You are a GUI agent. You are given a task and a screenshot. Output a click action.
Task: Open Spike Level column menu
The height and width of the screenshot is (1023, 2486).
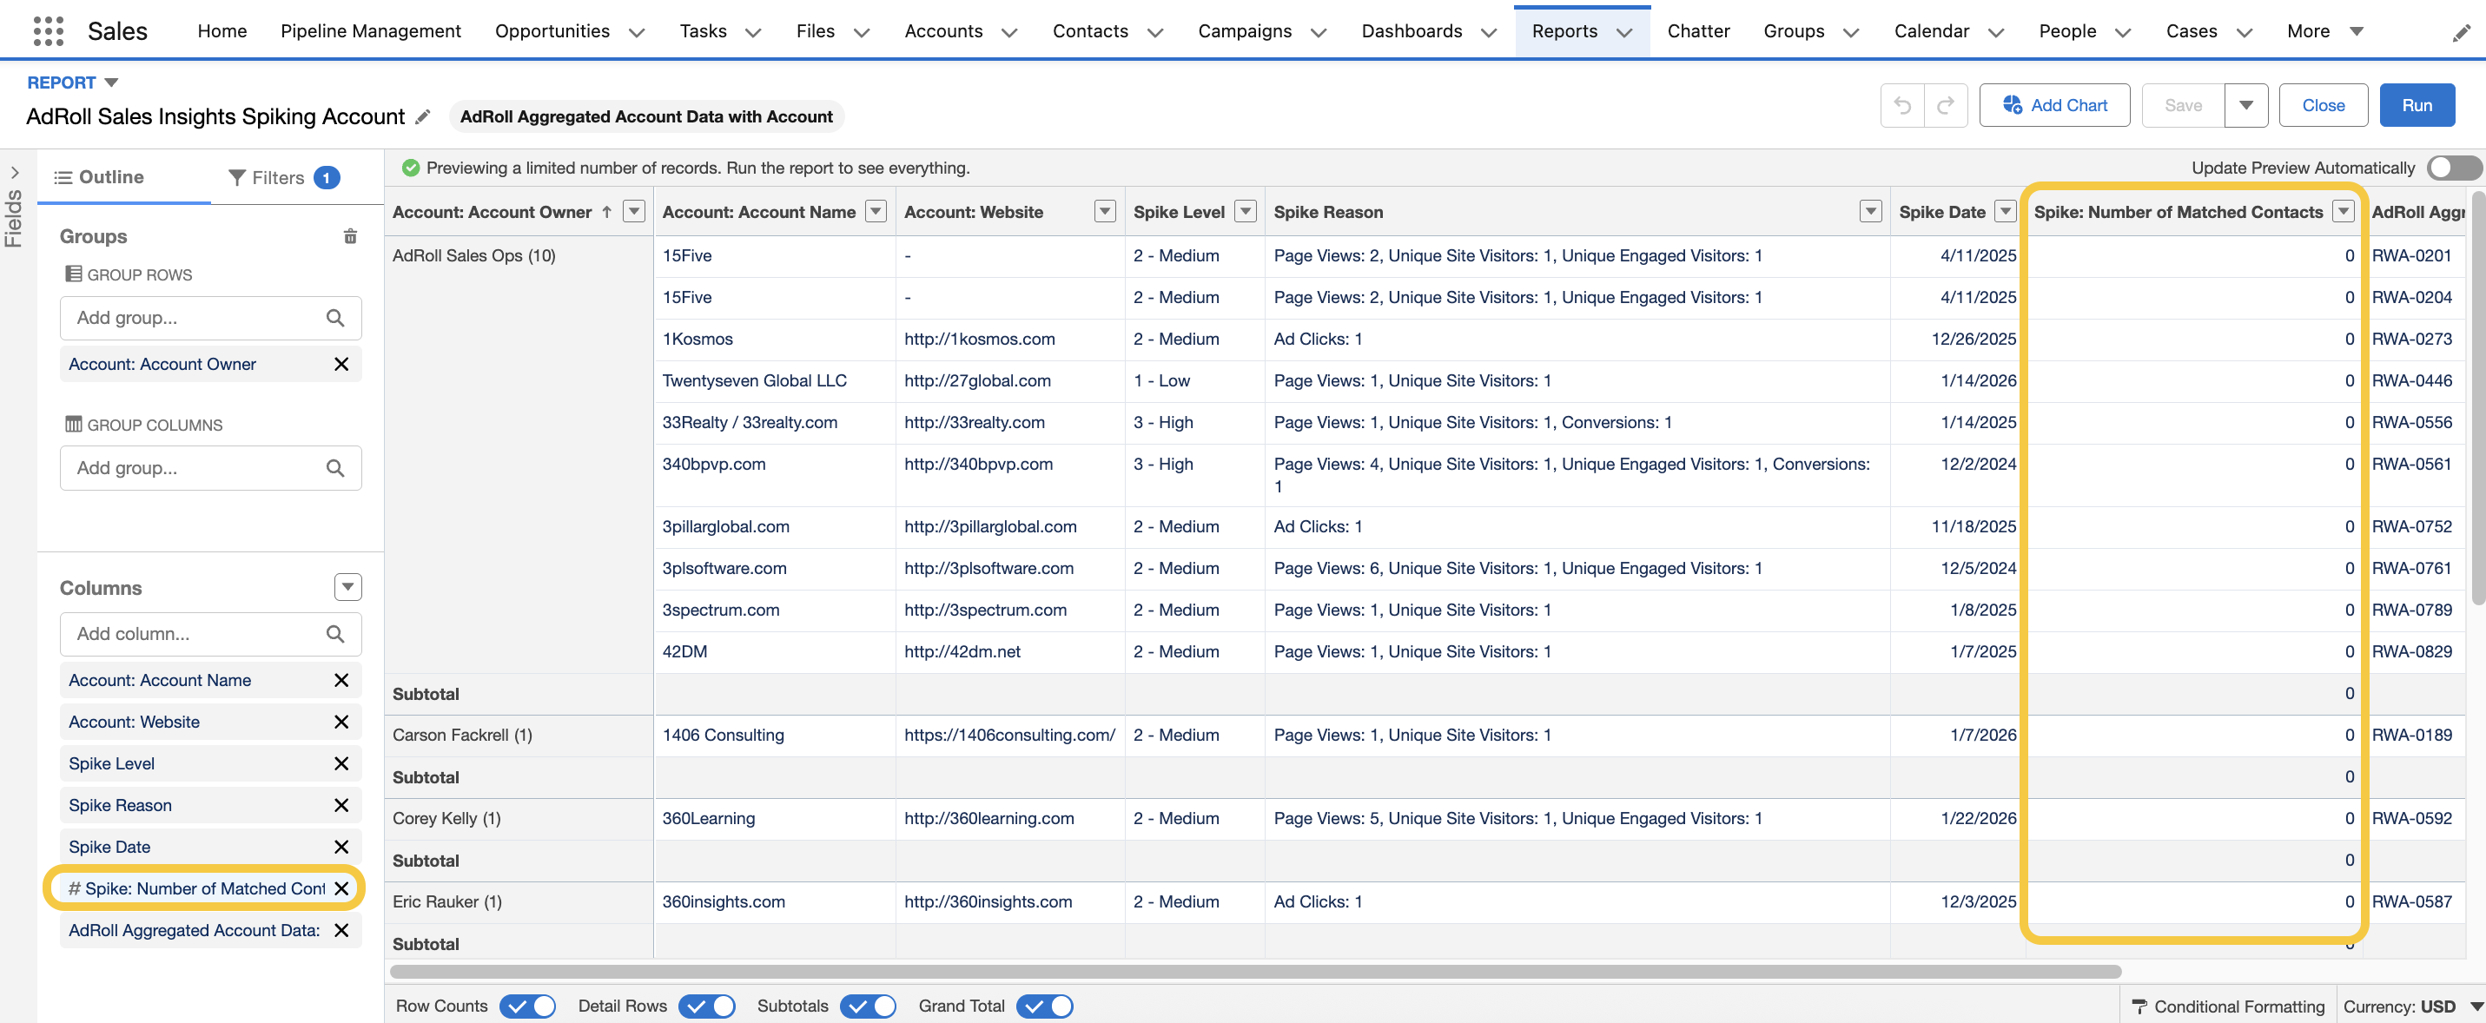(x=1246, y=211)
